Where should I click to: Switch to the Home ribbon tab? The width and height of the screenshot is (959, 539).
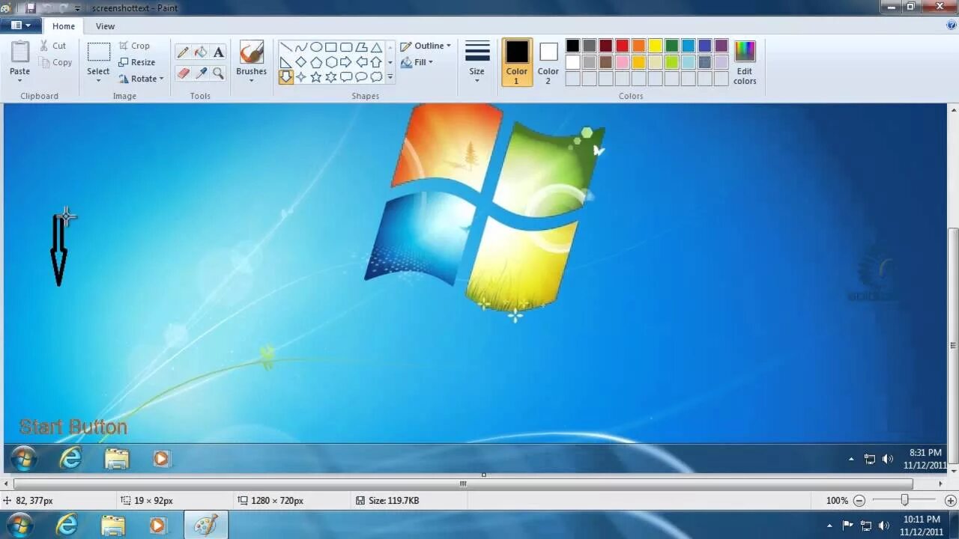point(64,26)
